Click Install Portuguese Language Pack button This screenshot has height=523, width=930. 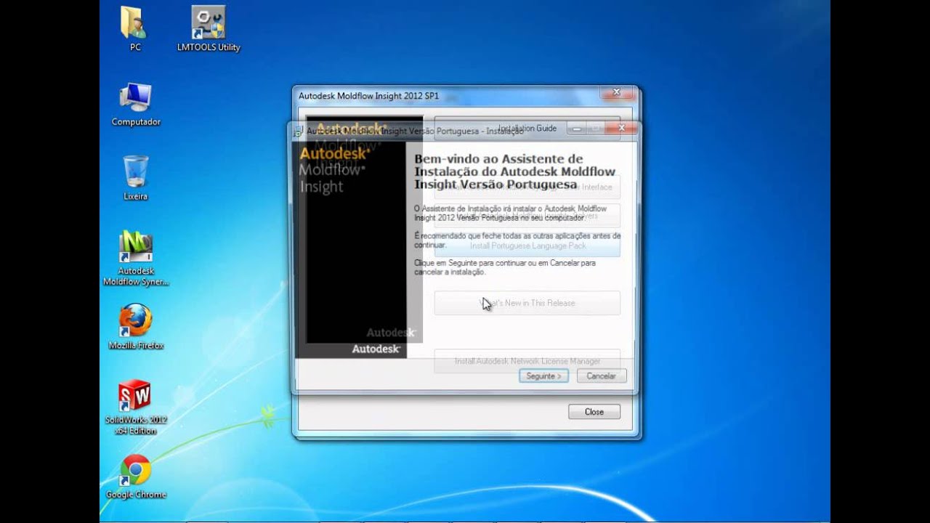click(x=527, y=246)
